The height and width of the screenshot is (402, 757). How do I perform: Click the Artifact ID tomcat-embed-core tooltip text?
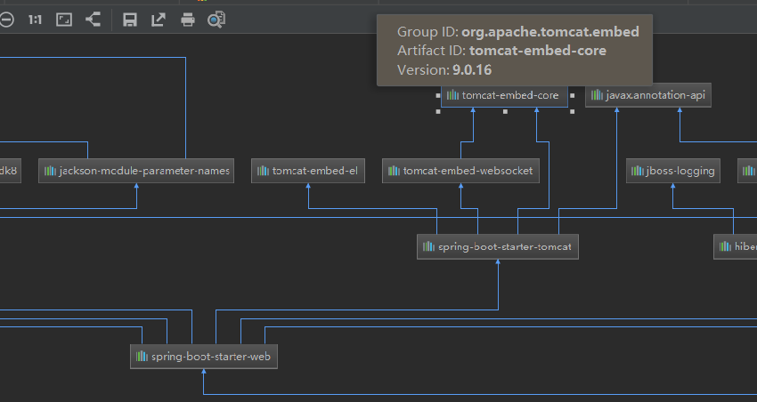(x=501, y=51)
